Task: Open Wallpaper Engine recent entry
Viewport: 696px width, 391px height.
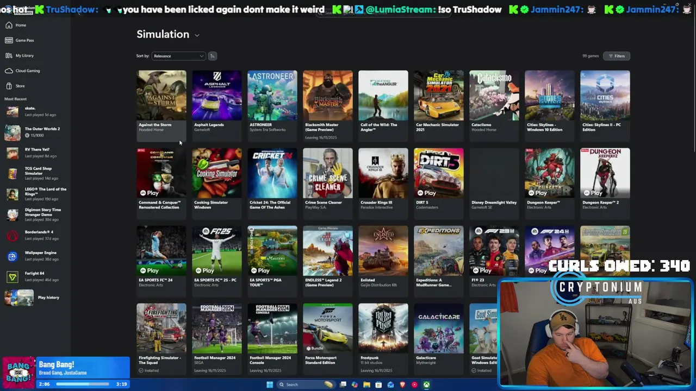Action: (35, 256)
